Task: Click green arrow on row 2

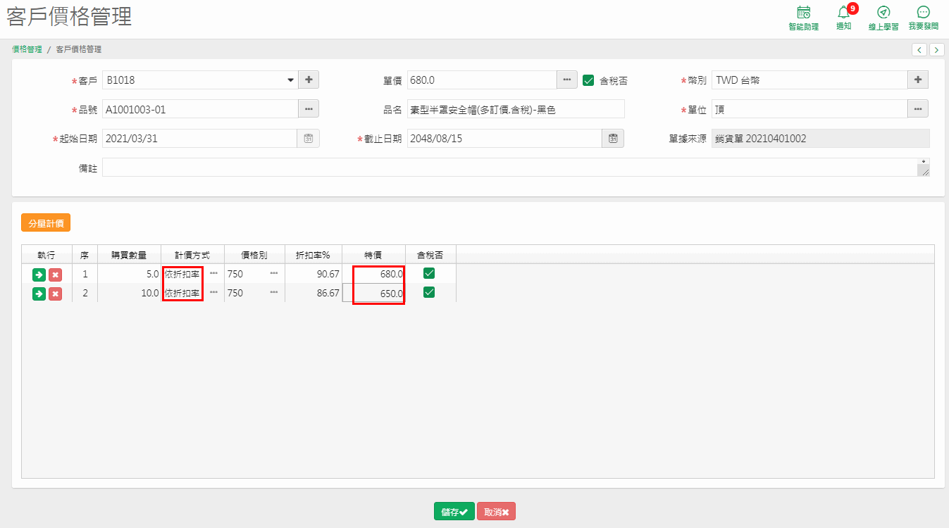Action: pyautogui.click(x=39, y=294)
